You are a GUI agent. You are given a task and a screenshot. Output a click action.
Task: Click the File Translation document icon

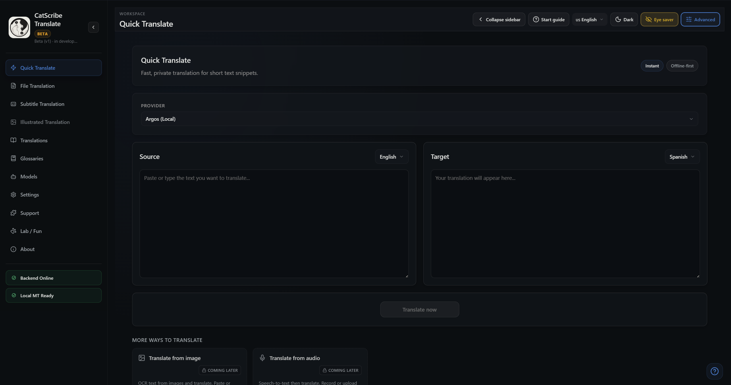13,86
